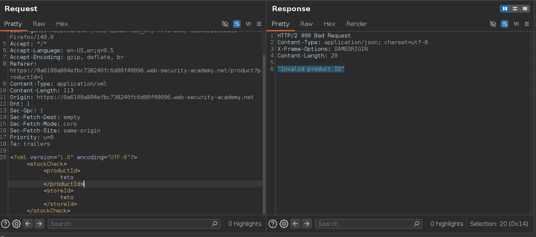Click X-Frame-Options SAMEORIGIN header
Screen dimensions: 536x237
coord(322,49)
